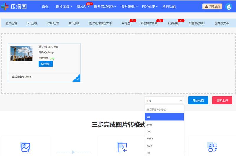Expand the 图片压缩 navigation menu
This screenshot has height=156, width=236.
tap(63, 6)
